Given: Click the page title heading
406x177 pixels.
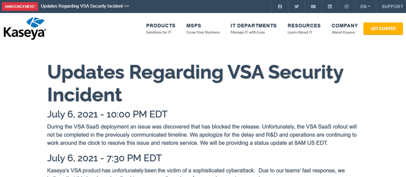Looking at the screenshot, I should click(195, 83).
